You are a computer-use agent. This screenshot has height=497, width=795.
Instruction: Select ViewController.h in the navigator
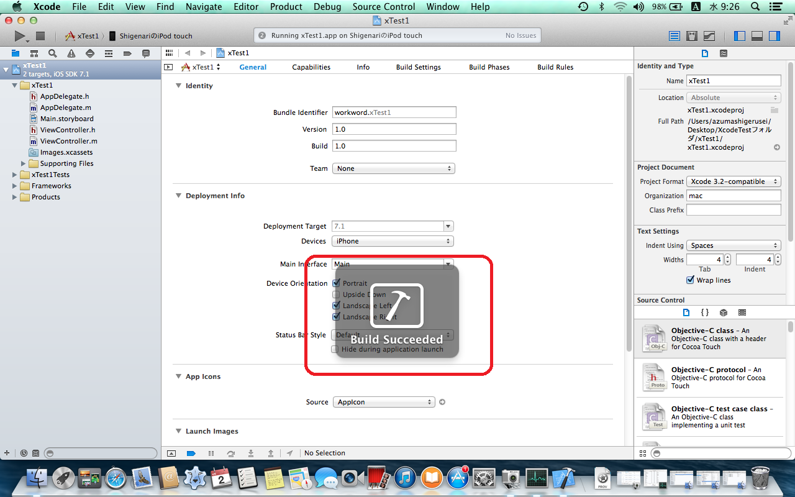[x=68, y=130]
